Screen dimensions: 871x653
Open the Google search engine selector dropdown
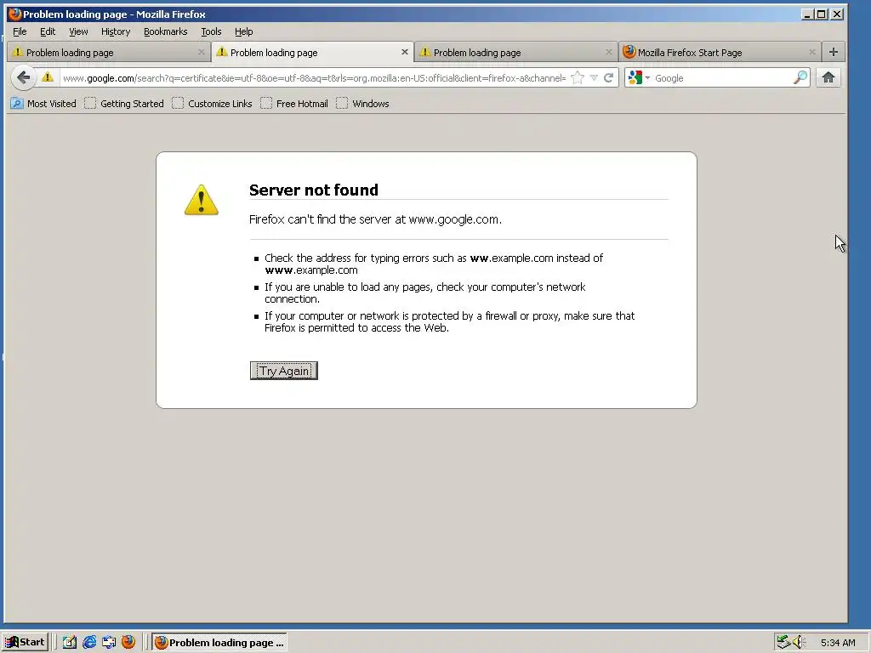point(639,77)
